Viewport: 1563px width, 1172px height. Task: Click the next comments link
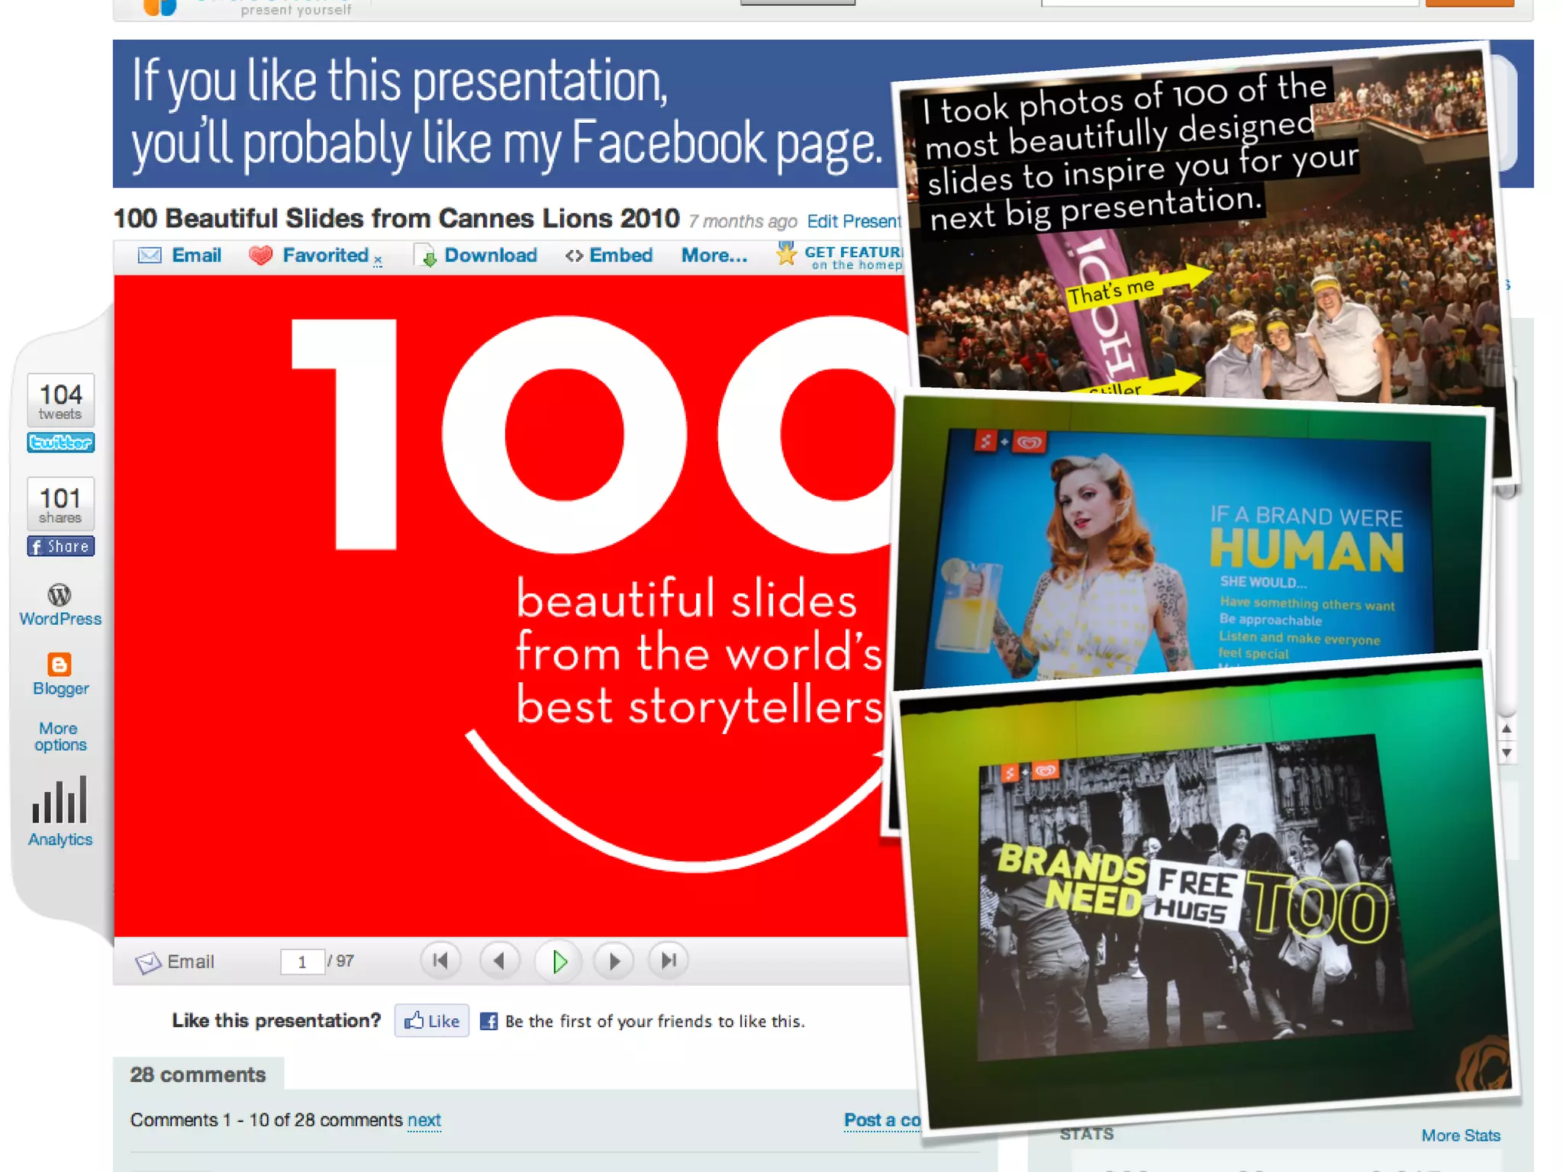click(x=424, y=1120)
